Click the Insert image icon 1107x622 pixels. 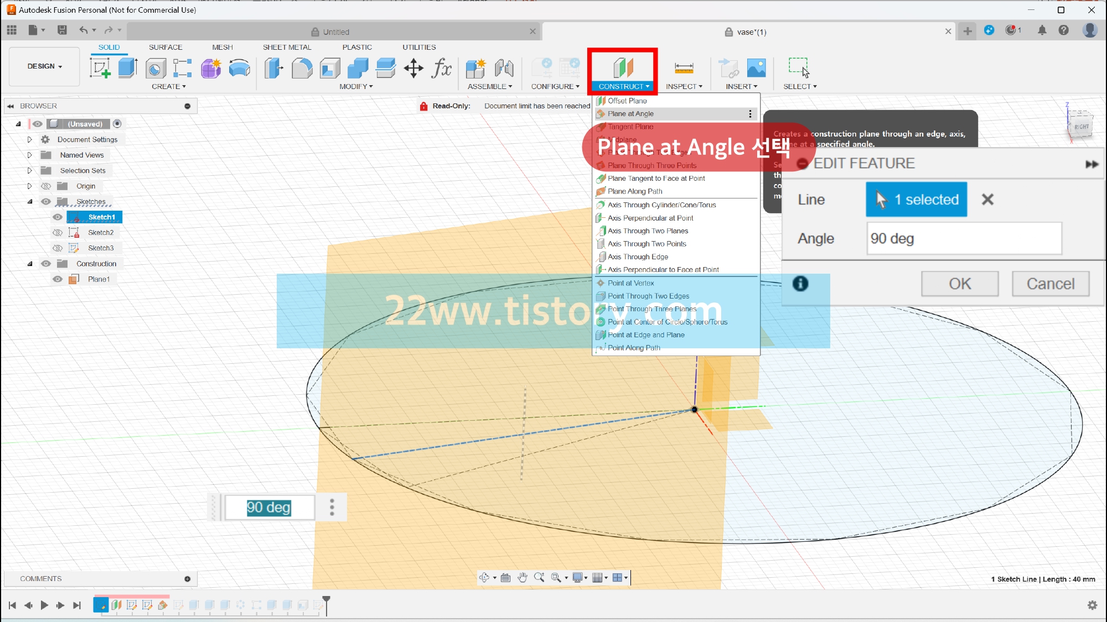(756, 68)
